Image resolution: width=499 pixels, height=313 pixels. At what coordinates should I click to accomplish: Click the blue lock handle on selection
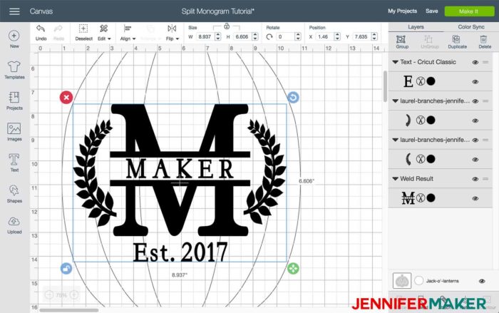coord(66,268)
